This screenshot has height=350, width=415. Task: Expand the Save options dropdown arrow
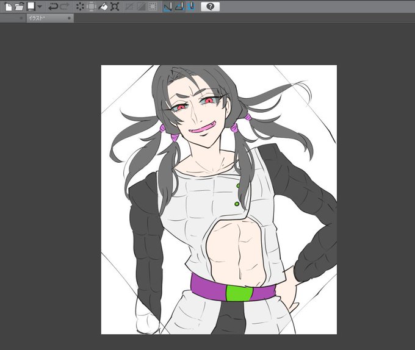click(x=40, y=7)
